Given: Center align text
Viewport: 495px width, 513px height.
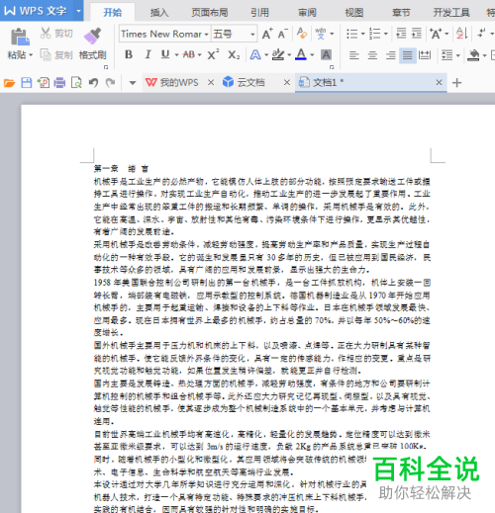Looking at the screenshot, I should tap(372, 55).
